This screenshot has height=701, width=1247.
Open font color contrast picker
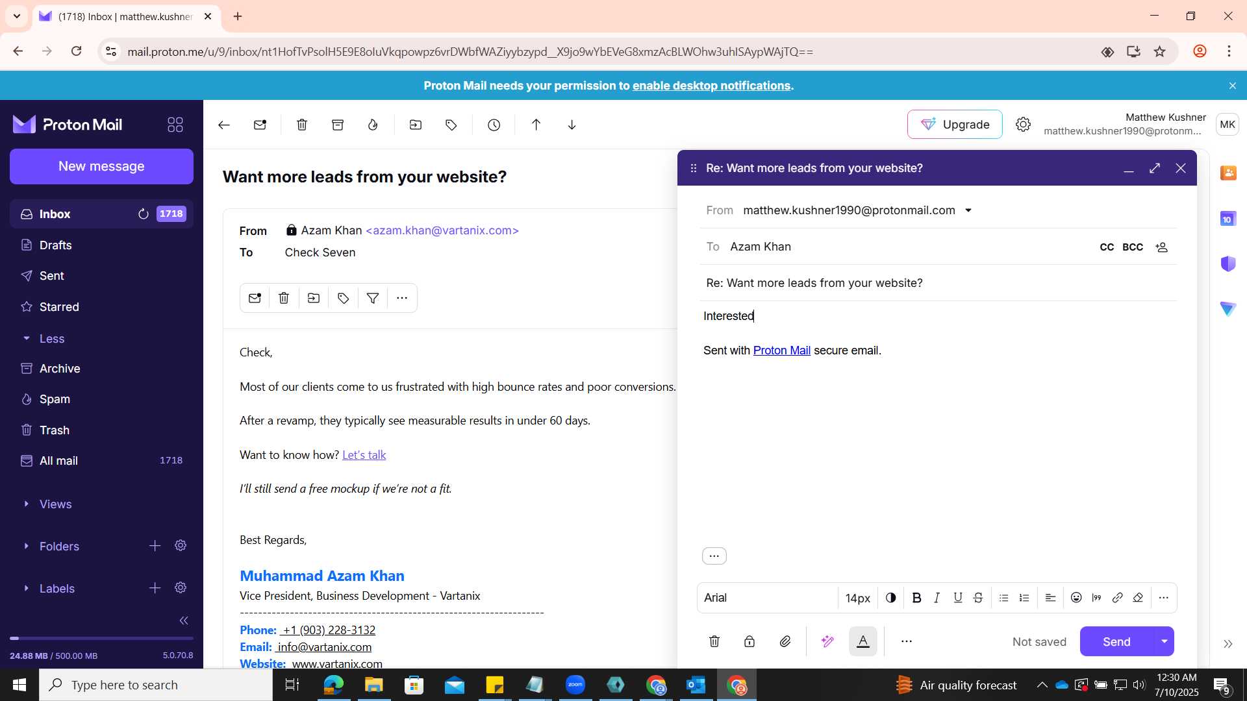pos(891,598)
